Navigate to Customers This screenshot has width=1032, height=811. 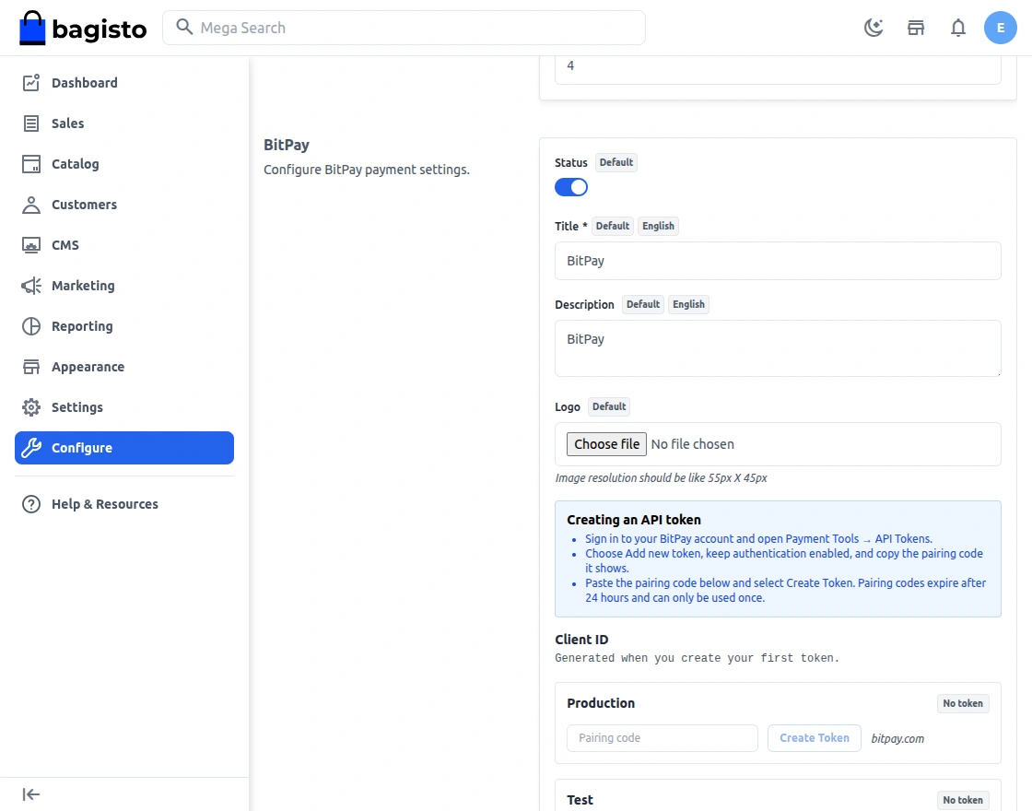point(124,205)
